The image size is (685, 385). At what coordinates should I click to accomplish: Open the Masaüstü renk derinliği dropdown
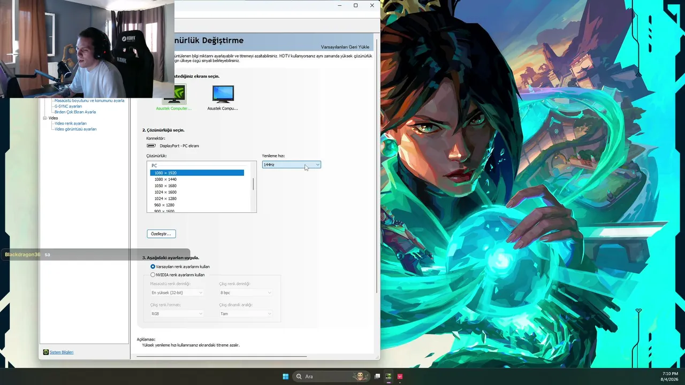(x=177, y=292)
